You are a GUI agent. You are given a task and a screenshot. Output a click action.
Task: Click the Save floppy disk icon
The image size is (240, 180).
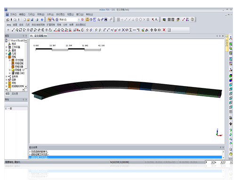32,20
